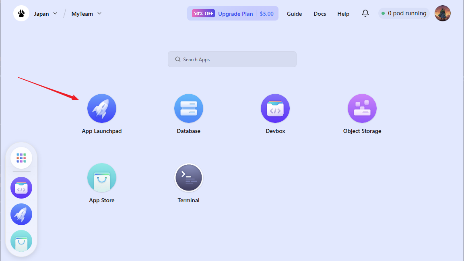Click the Help link in header

coord(343,14)
